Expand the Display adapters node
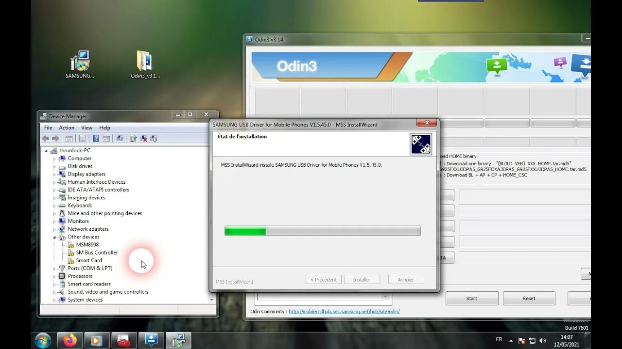 pyautogui.click(x=55, y=174)
